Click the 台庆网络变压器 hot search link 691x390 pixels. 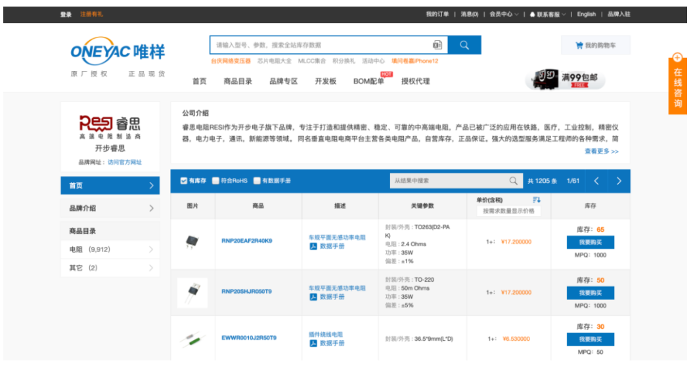pyautogui.click(x=231, y=61)
